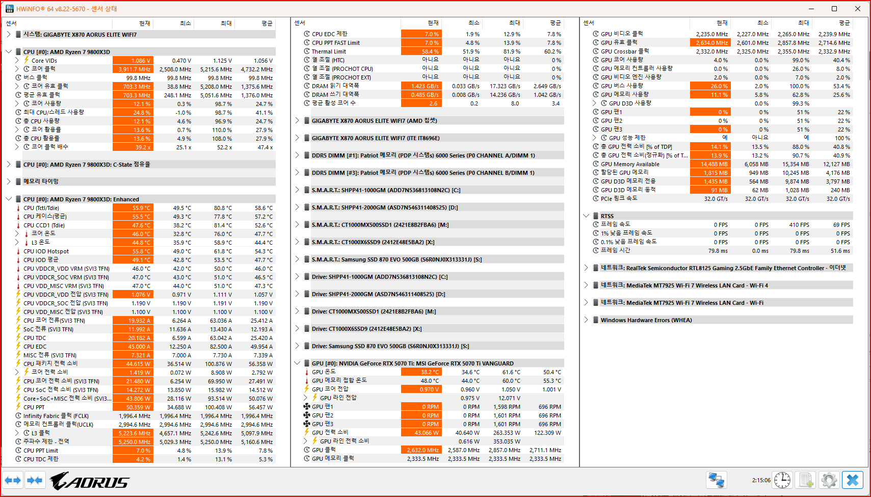This screenshot has height=497, width=871.
Task: Click the collapse columns arrows button
Action: [x=35, y=480]
